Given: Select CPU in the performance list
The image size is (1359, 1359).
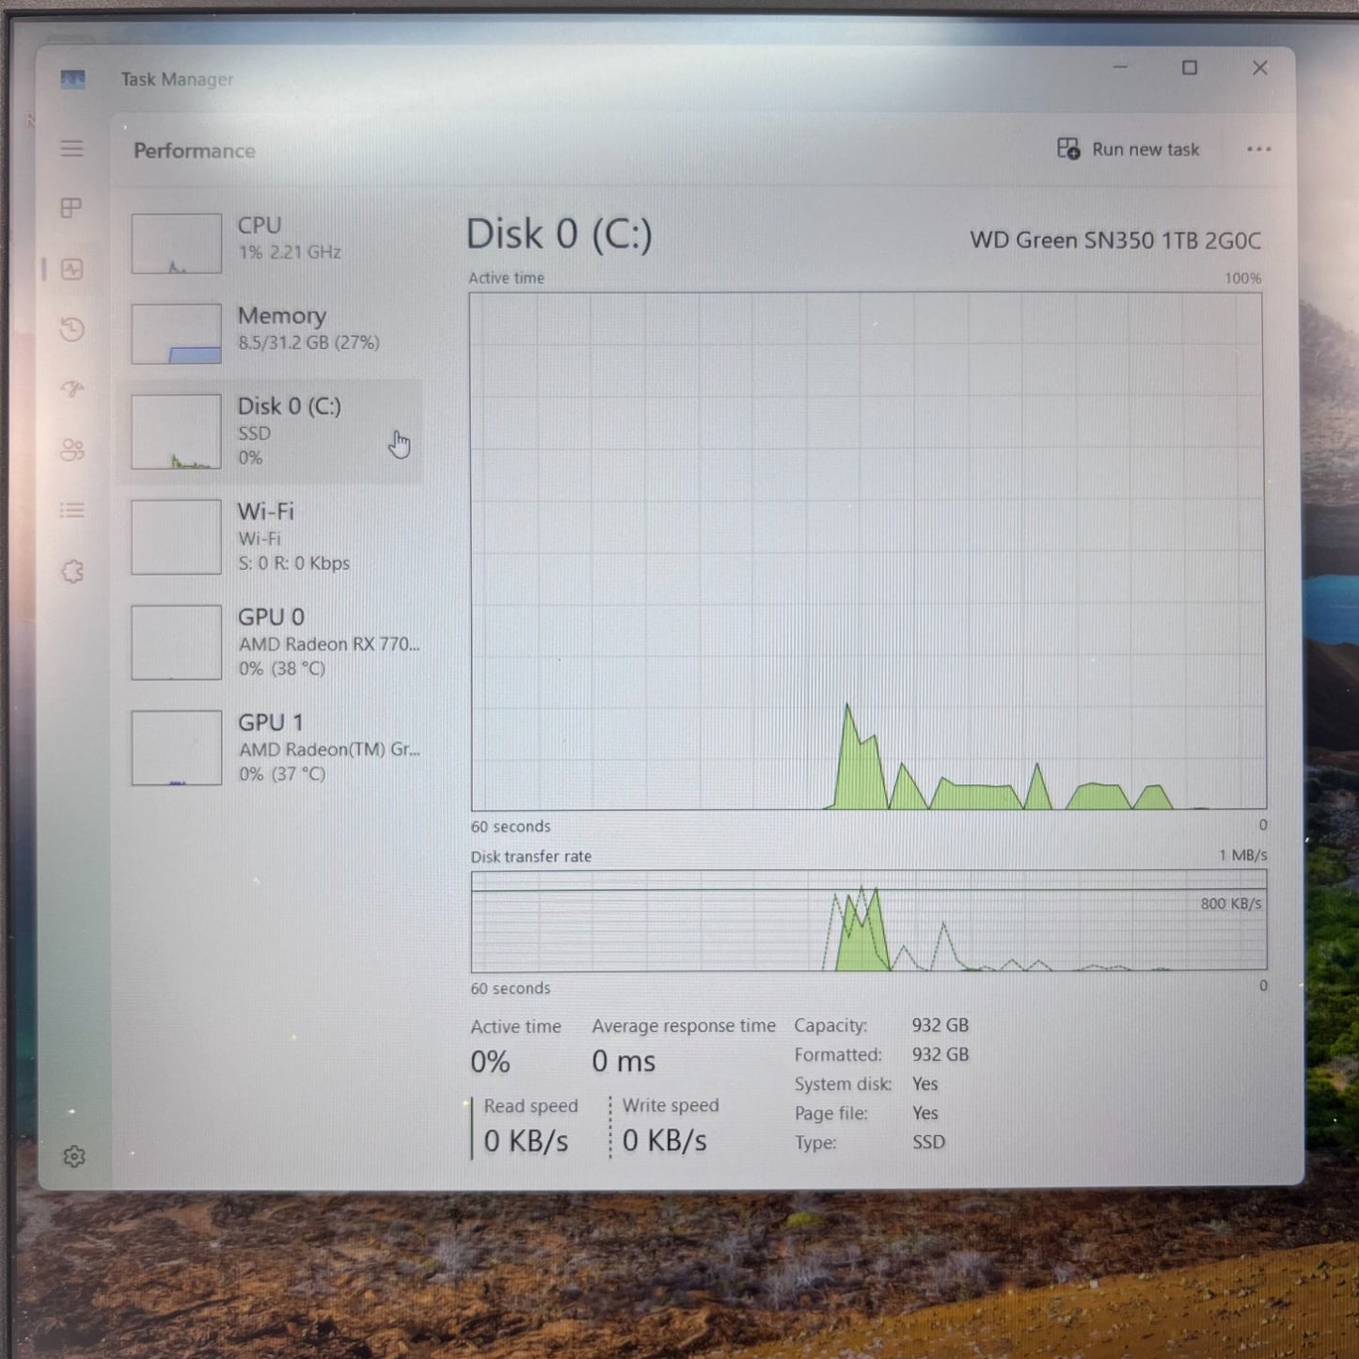Looking at the screenshot, I should 272,243.
